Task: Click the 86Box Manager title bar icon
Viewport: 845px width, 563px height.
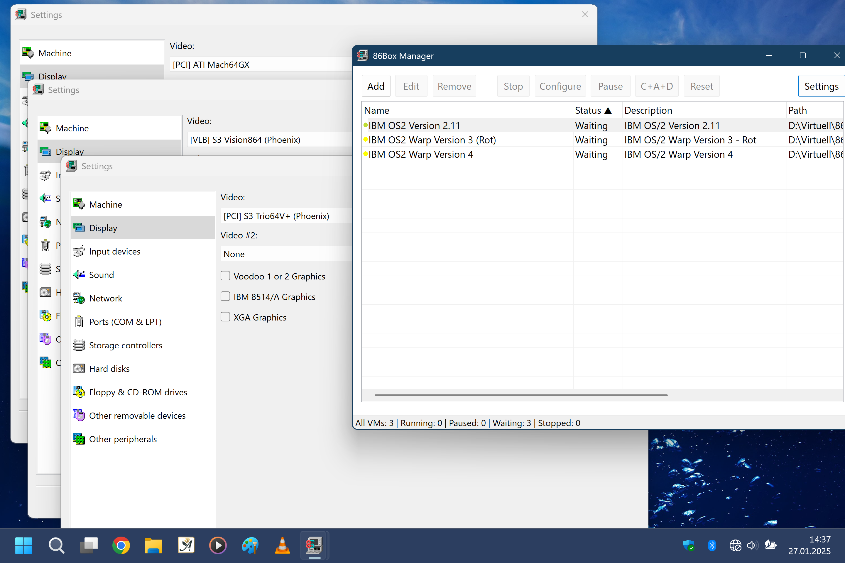Action: 363,56
